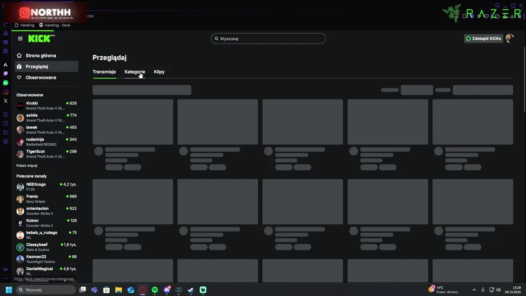Open the DanielMagical channel
This screenshot has height=296, width=526.
point(46,271)
